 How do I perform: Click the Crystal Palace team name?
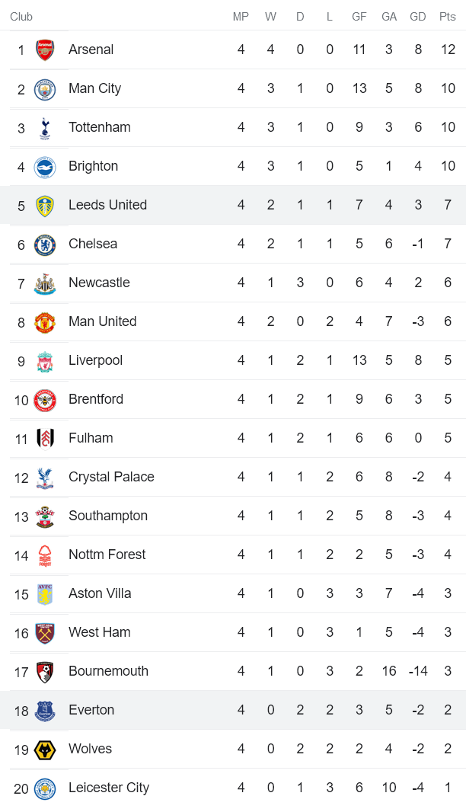click(x=111, y=477)
